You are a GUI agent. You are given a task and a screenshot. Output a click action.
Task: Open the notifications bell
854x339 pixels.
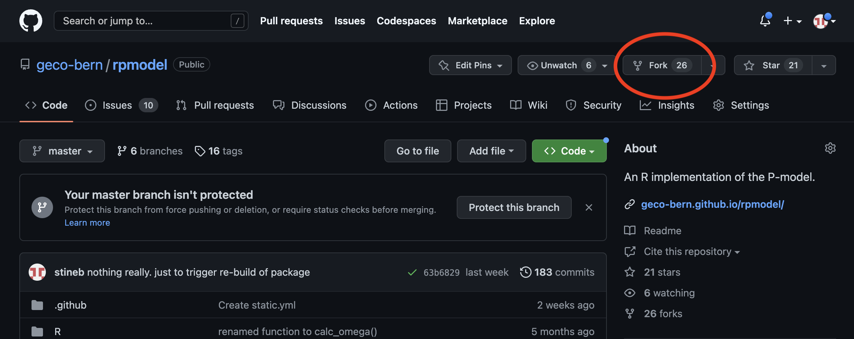[765, 21]
